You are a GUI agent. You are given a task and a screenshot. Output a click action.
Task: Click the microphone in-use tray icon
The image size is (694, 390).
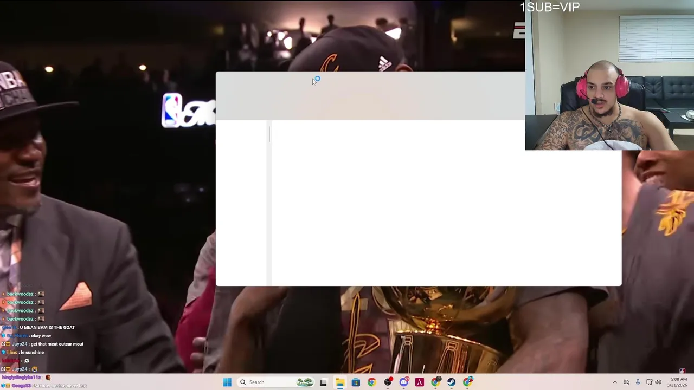point(638,382)
